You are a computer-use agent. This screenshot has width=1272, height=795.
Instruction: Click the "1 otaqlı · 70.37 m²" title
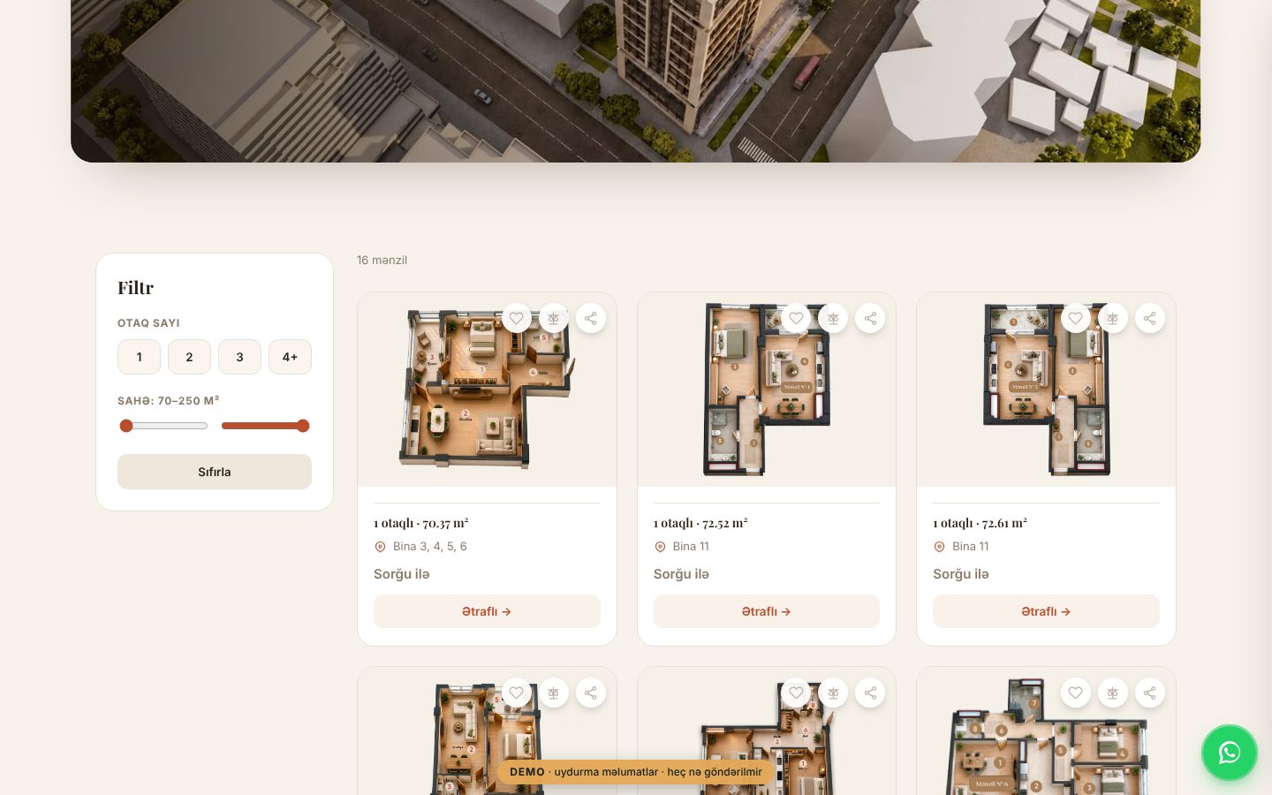421,523
